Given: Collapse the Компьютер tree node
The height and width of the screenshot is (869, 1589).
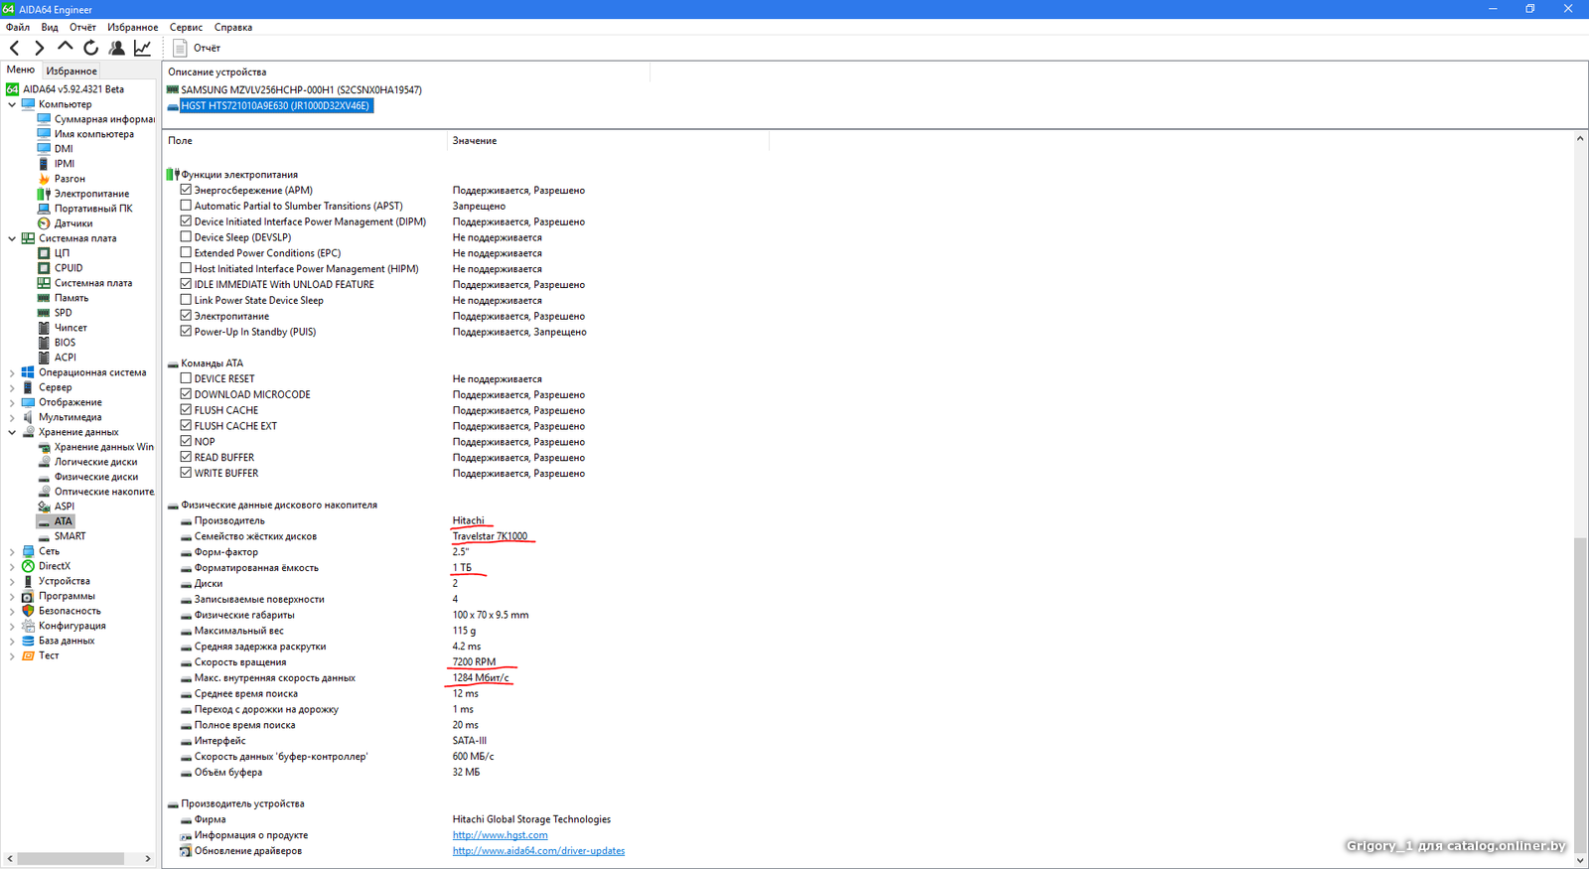Looking at the screenshot, I should click(12, 104).
